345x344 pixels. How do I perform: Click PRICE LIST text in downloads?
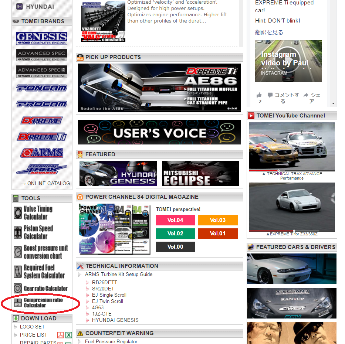pos(33,335)
